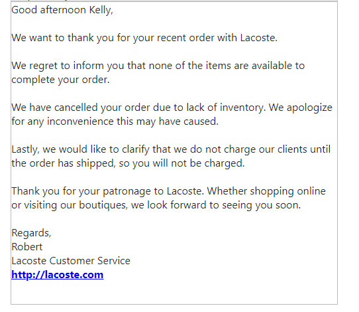Click the "Thank you for your patronage" line

168,191
